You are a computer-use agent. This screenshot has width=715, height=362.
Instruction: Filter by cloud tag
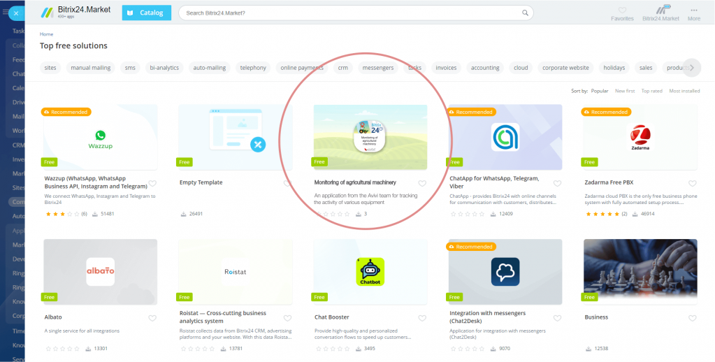521,68
